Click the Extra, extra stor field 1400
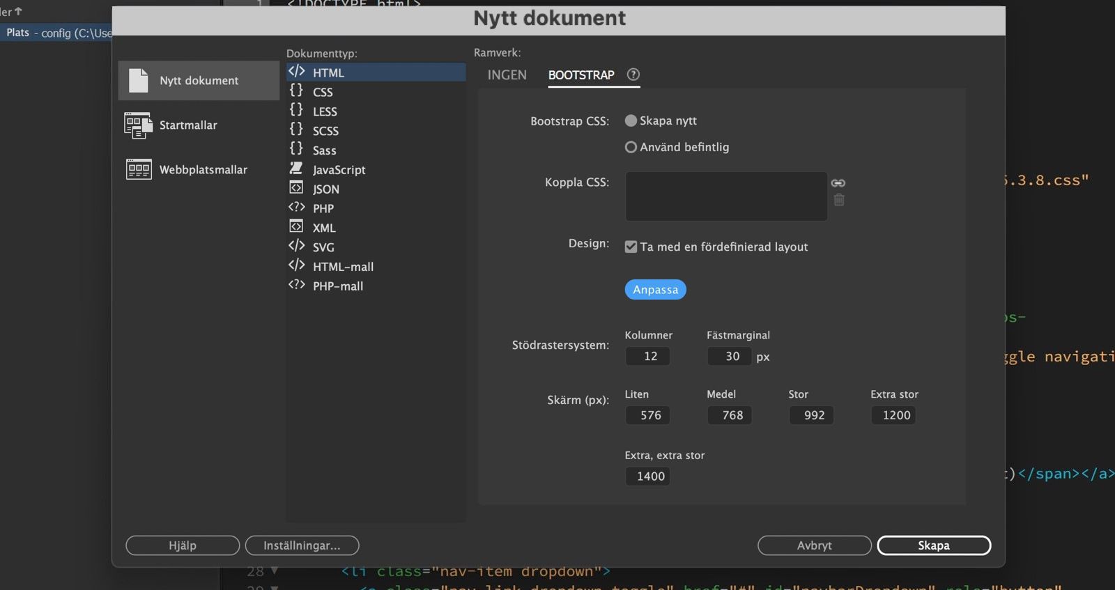The image size is (1115, 590). coord(647,476)
